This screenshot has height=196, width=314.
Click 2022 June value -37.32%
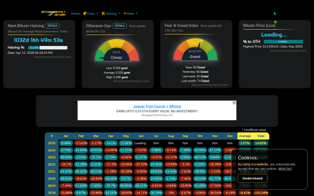coord(141,165)
